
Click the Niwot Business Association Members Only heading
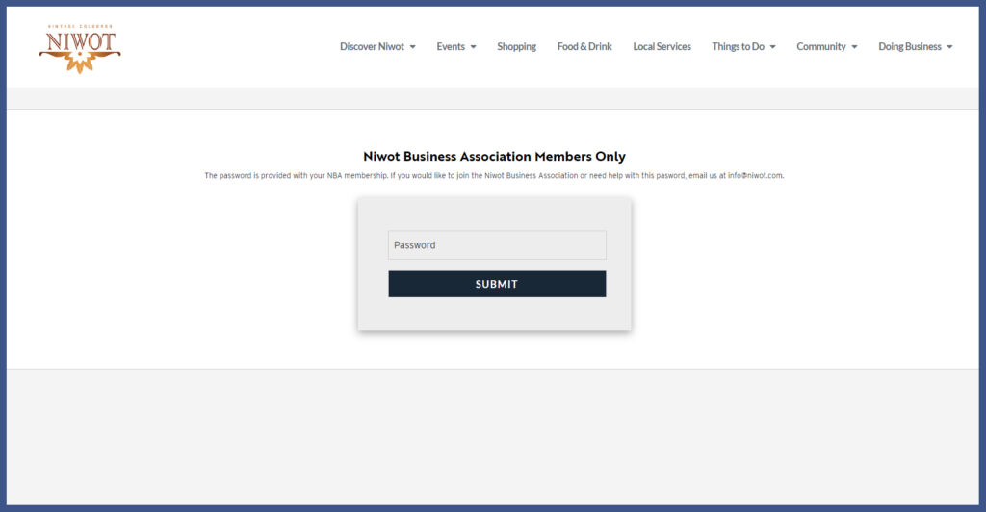[494, 157]
